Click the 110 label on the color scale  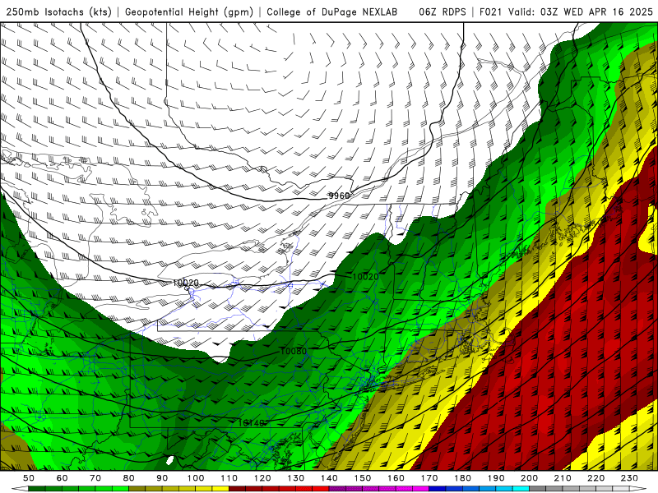[229, 478]
